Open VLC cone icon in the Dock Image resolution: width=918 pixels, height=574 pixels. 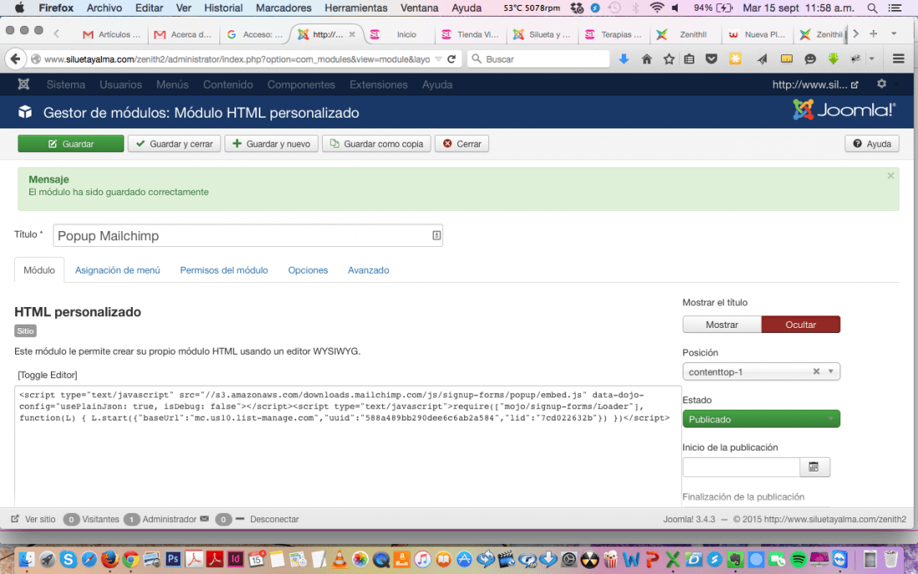(339, 559)
